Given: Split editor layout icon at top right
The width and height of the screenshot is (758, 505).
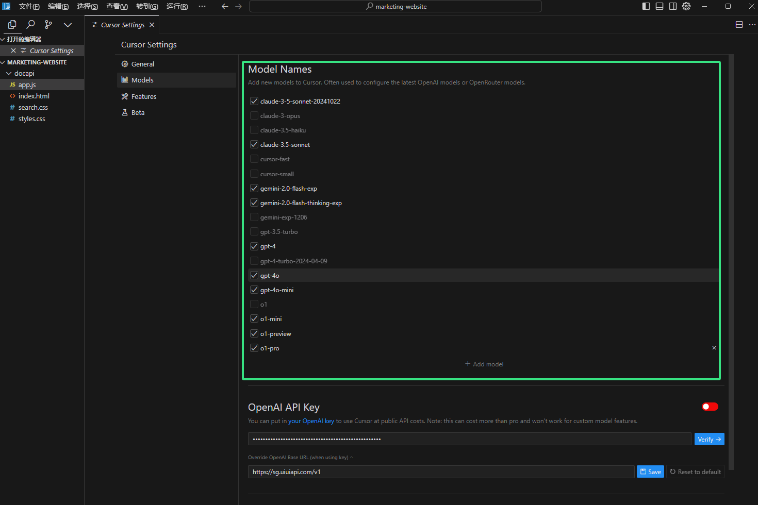Looking at the screenshot, I should pos(739,25).
